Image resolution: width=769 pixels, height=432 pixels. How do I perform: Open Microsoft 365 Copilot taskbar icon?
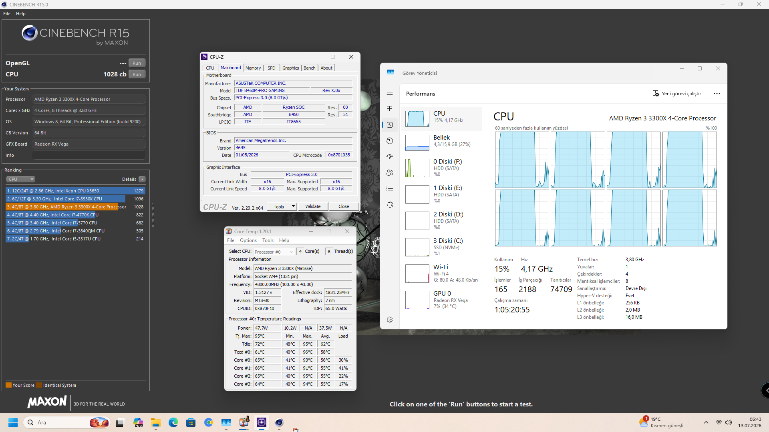click(x=138, y=422)
